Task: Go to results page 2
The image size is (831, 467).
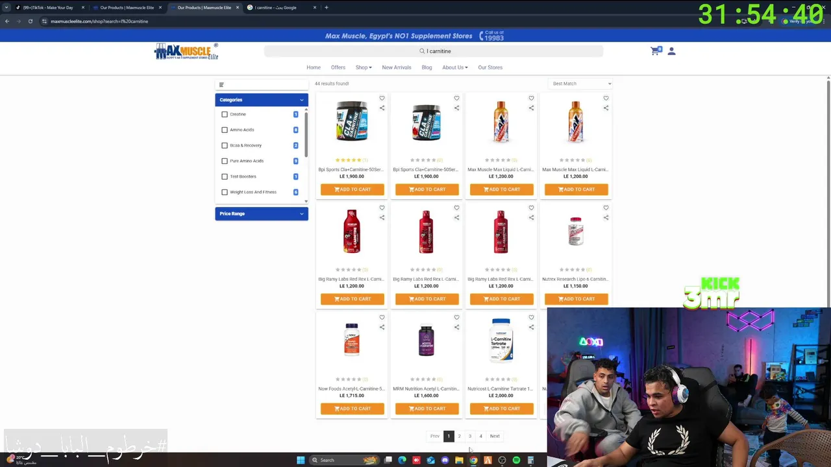Action: (459, 436)
